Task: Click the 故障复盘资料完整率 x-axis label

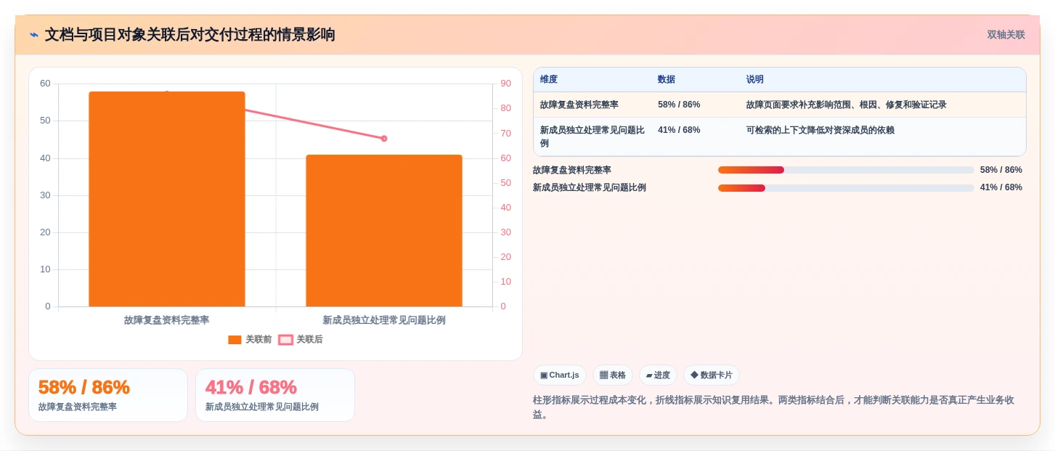Action: coord(166,320)
